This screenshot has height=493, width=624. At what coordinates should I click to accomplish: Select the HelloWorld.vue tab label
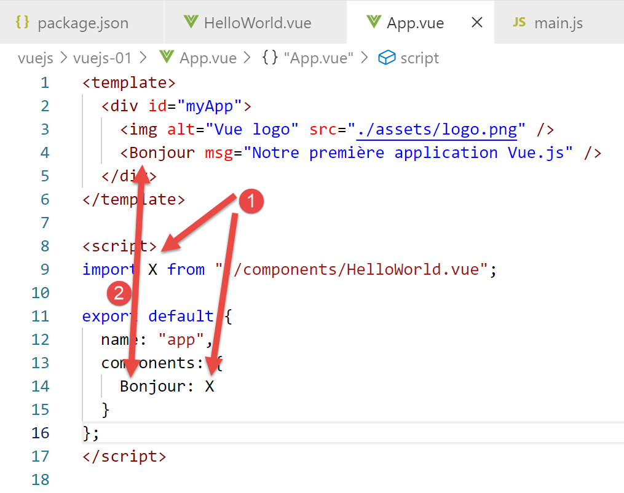click(x=258, y=23)
